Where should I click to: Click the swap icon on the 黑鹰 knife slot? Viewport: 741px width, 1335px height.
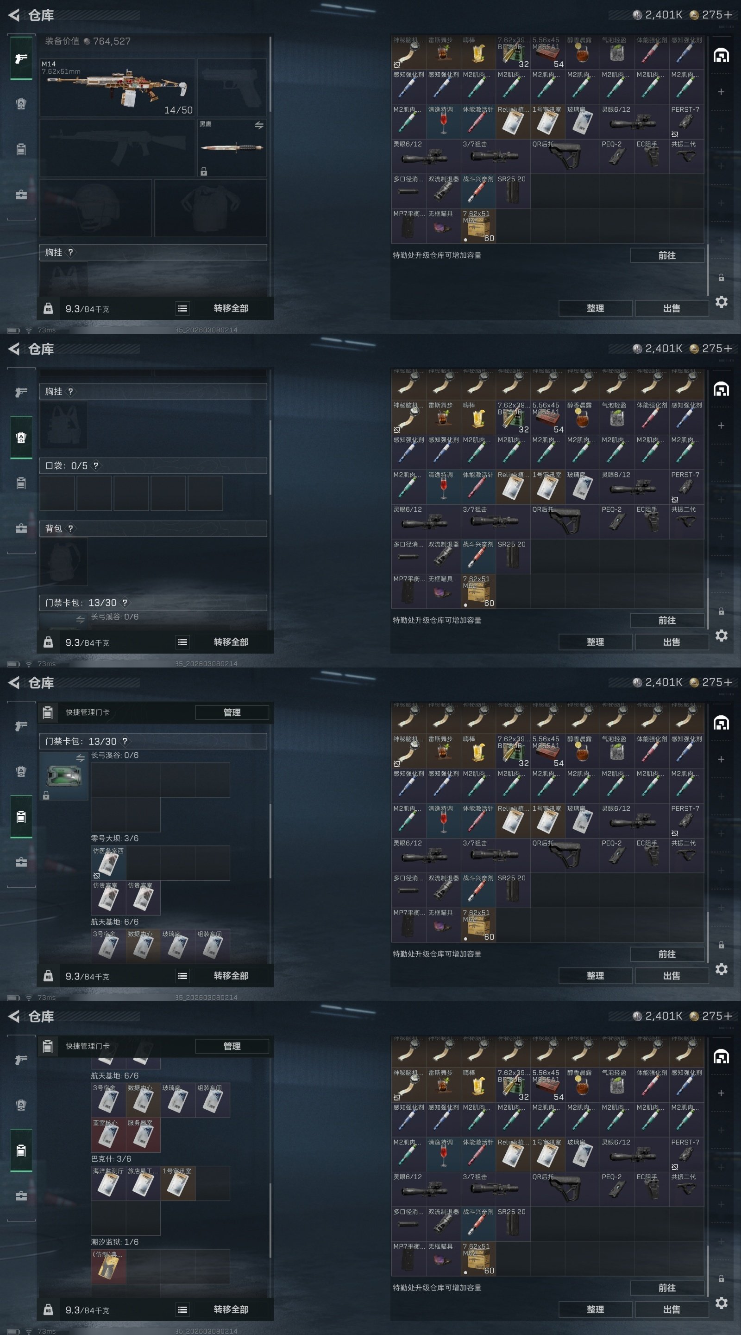[259, 126]
